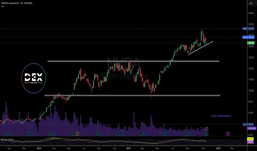
Task: Click the August 2025 earnings marker
Action: [186, 134]
